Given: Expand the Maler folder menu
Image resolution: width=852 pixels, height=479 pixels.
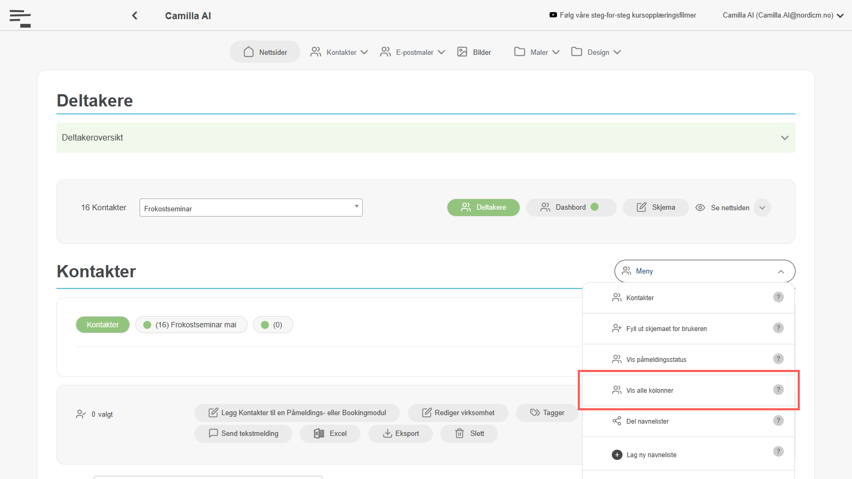Looking at the screenshot, I should pos(537,52).
